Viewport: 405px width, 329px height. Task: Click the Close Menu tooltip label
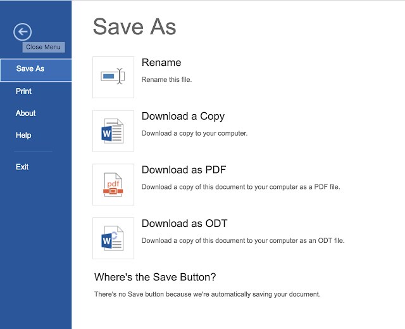point(44,47)
